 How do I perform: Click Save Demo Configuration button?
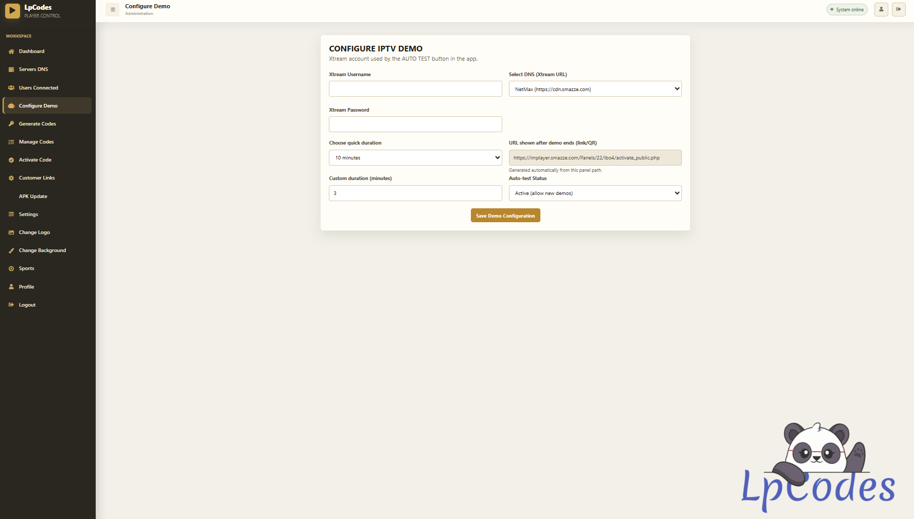click(x=505, y=216)
